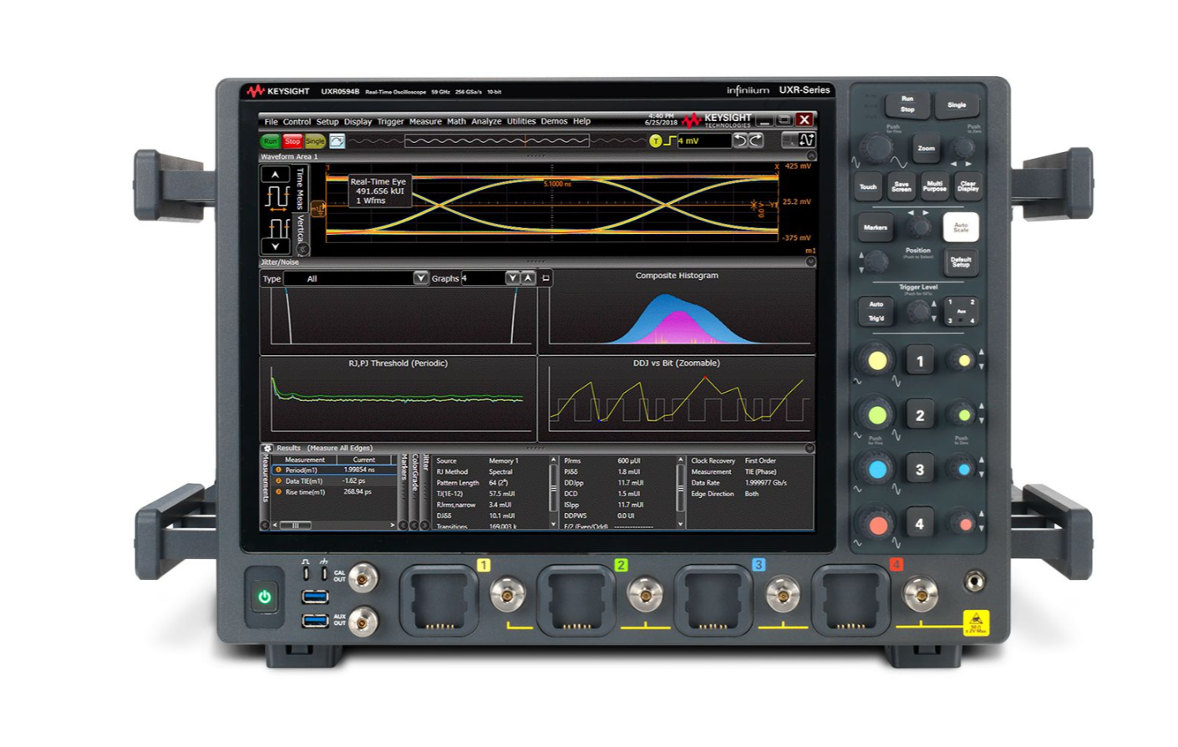The width and height of the screenshot is (1178, 747).
Task: Open the Measure menu
Action: click(426, 121)
